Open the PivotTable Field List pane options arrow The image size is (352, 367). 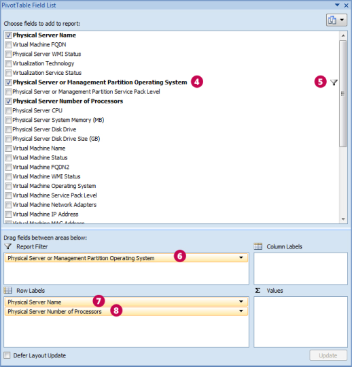[337, 5]
